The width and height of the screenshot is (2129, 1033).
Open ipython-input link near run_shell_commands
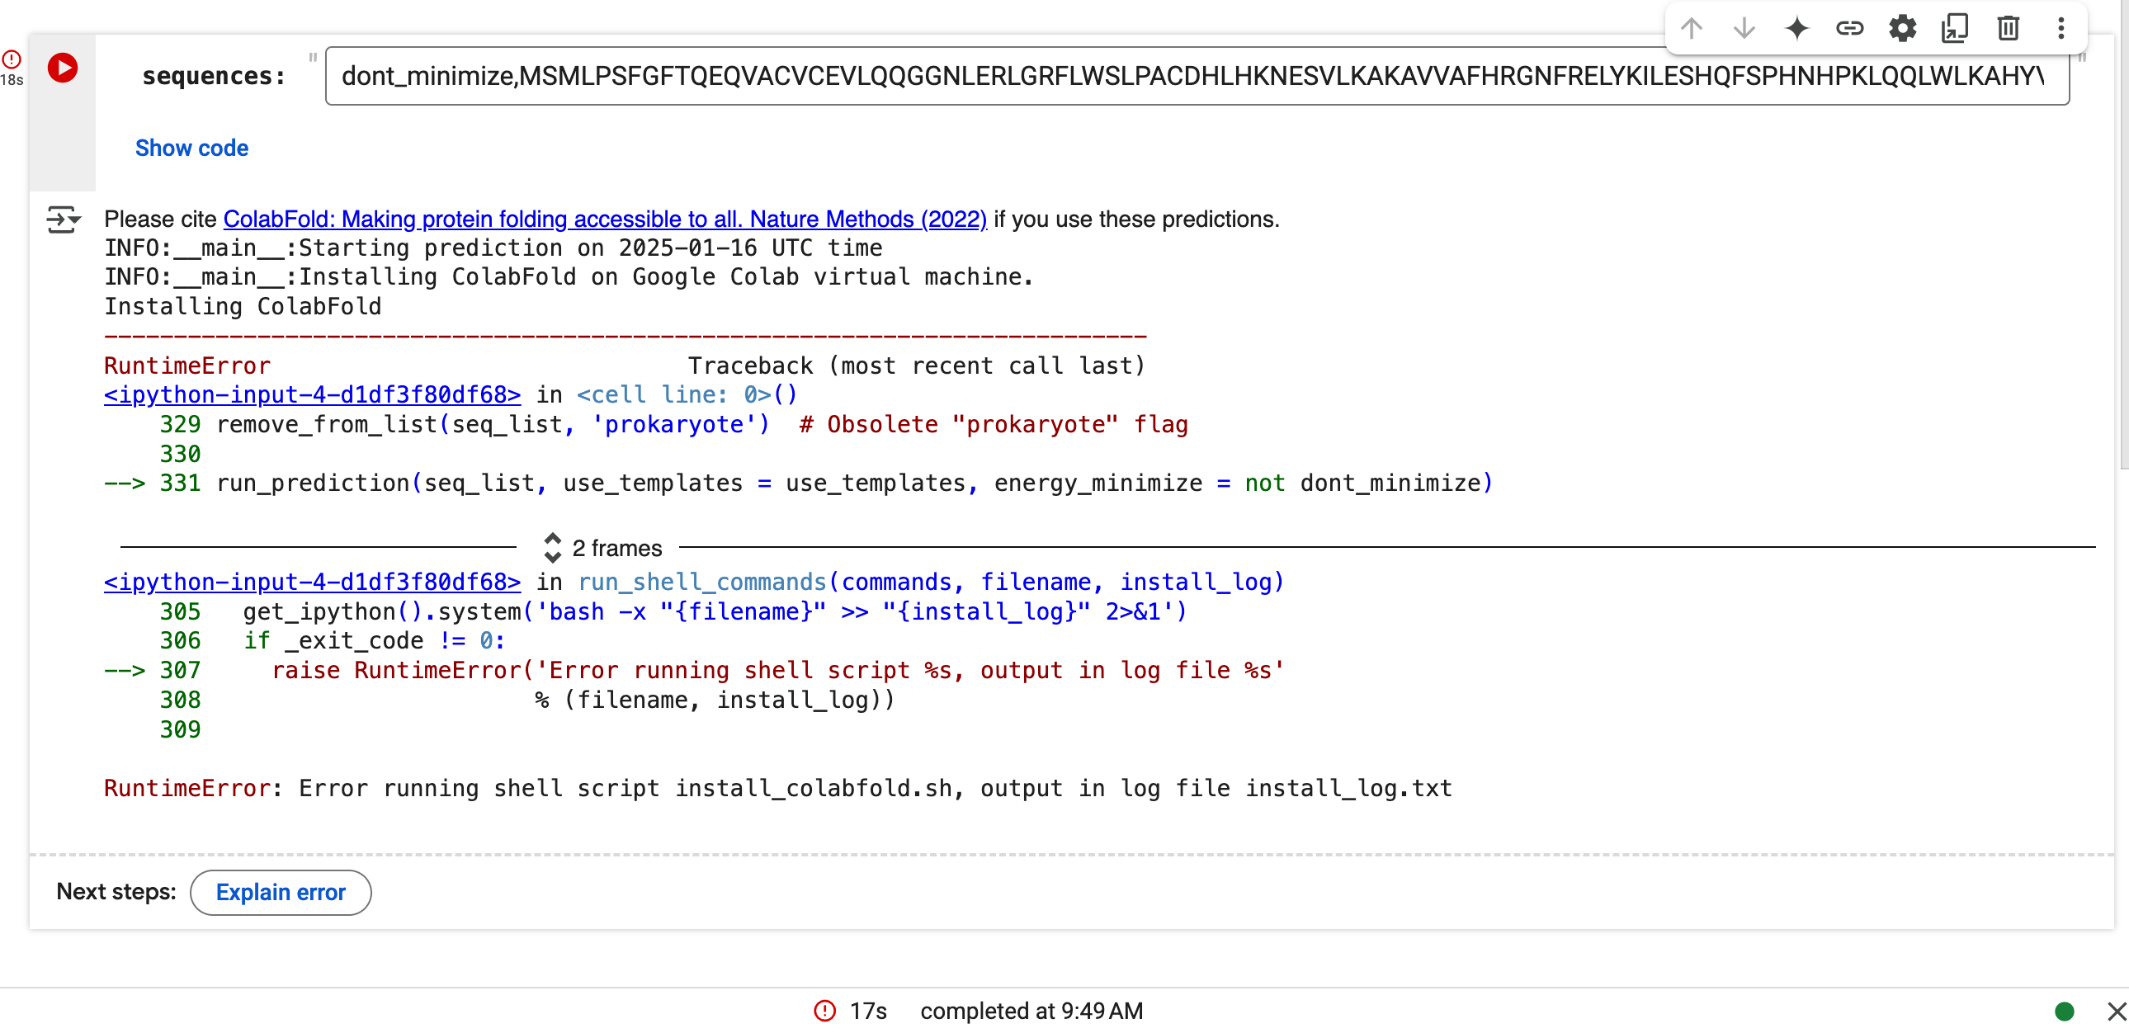click(x=313, y=583)
